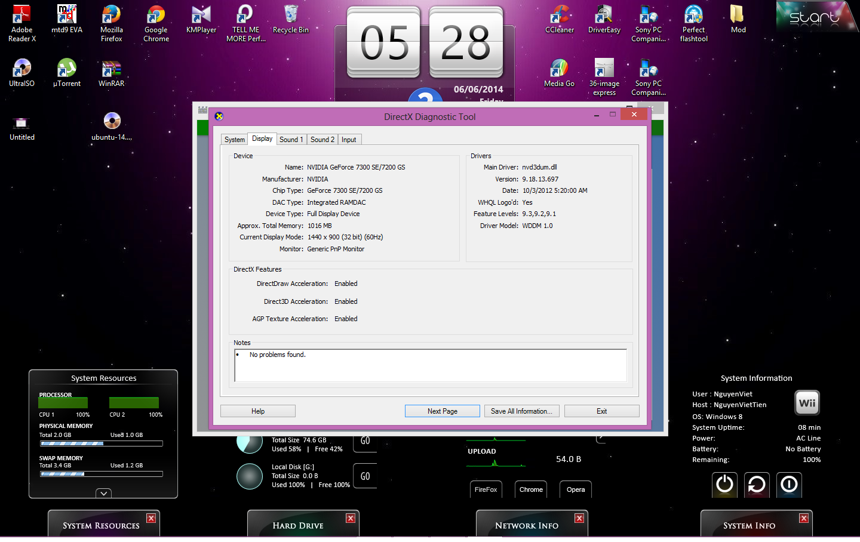The width and height of the screenshot is (860, 542).
Task: Open the Perfect flashtool desktop icon
Action: point(694,24)
